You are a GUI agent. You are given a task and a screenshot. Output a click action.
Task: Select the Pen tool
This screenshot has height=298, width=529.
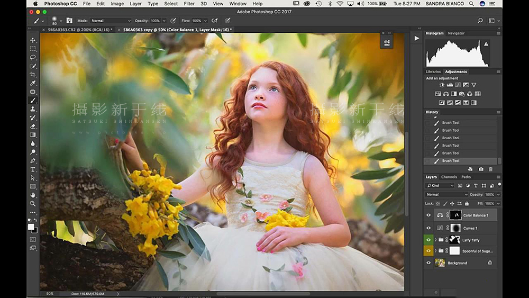pyautogui.click(x=33, y=160)
